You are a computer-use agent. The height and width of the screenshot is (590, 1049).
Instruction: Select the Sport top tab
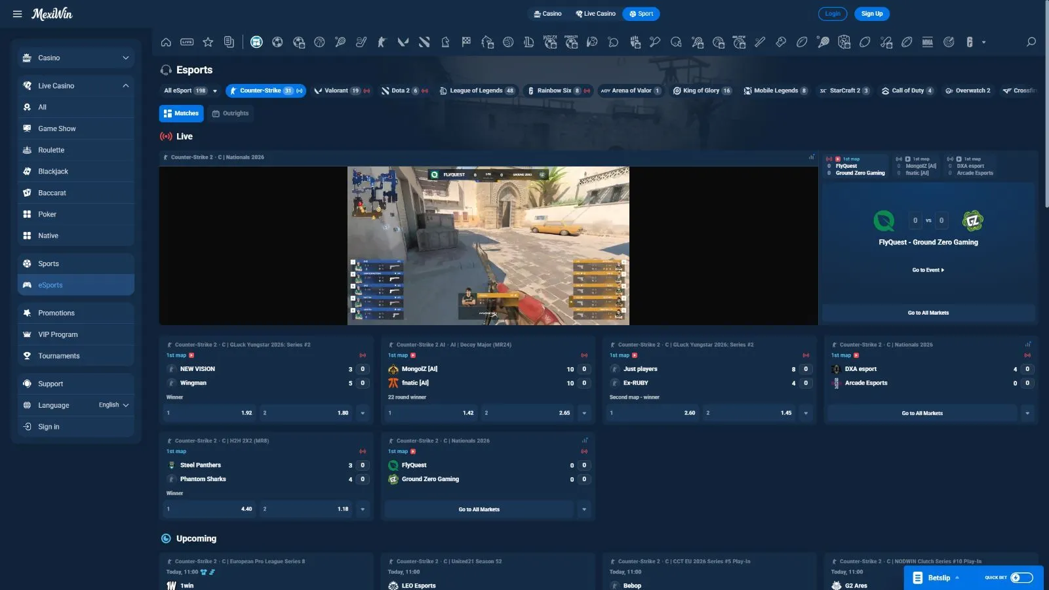(x=641, y=14)
